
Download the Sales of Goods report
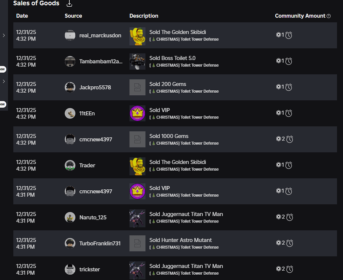point(69,4)
